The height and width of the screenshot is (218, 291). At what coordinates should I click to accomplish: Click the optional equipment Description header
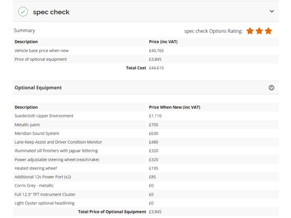coord(26,107)
